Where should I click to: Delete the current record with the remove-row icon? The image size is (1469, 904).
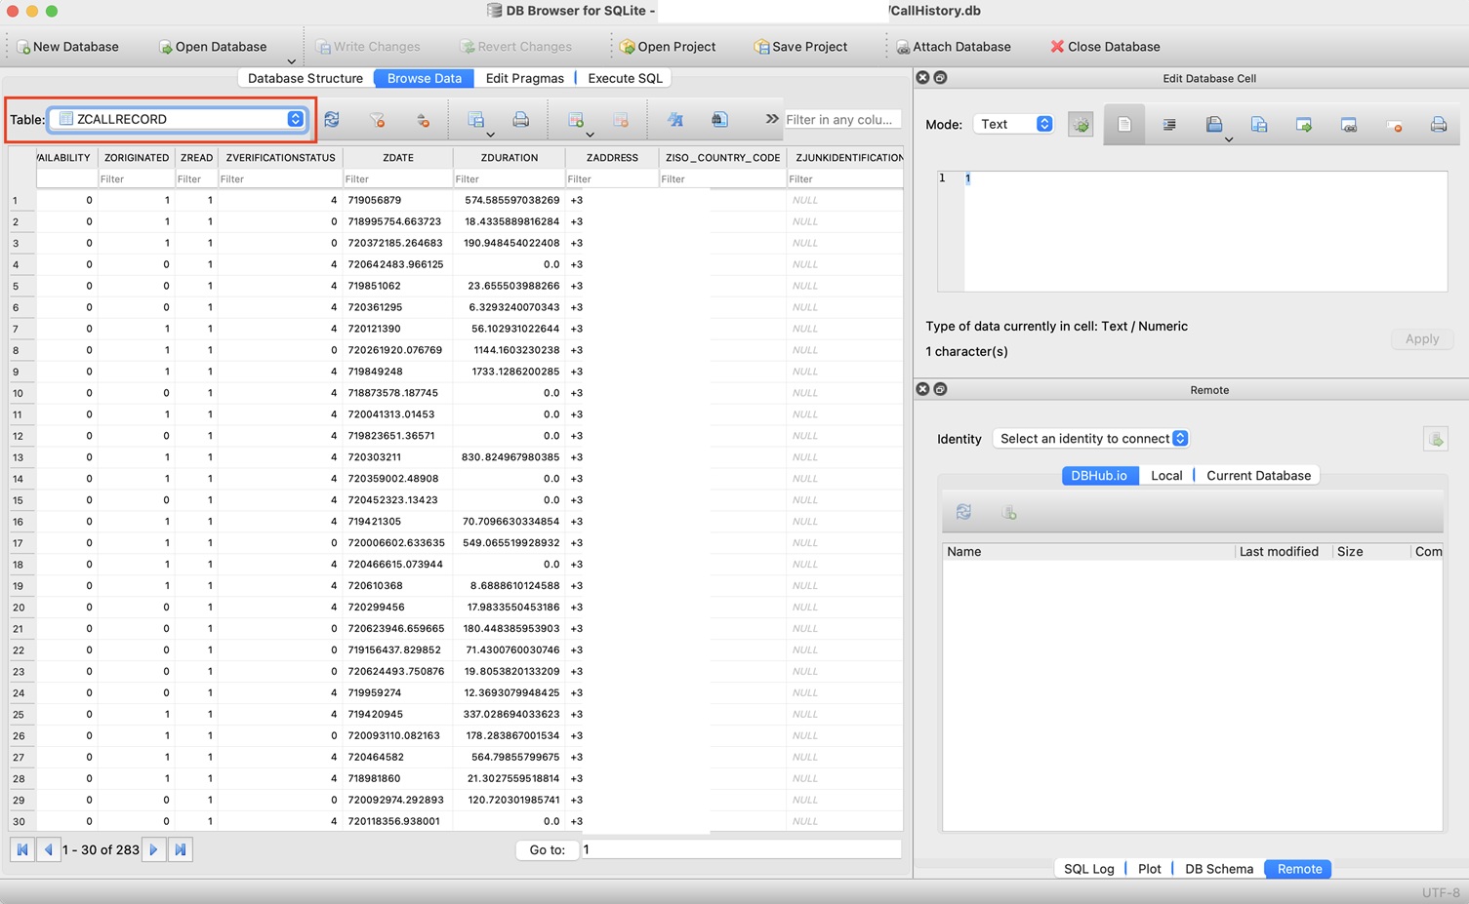621,119
